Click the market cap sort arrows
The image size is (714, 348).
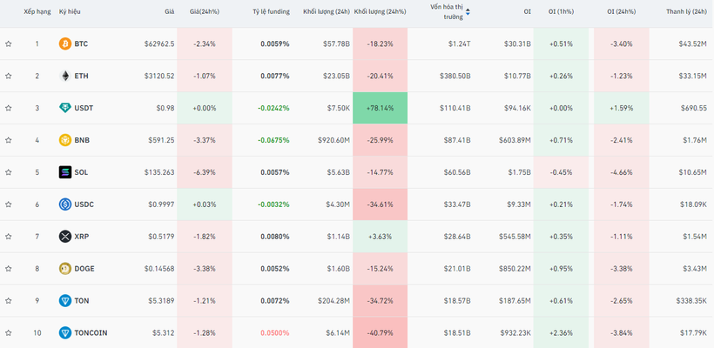tap(468, 12)
